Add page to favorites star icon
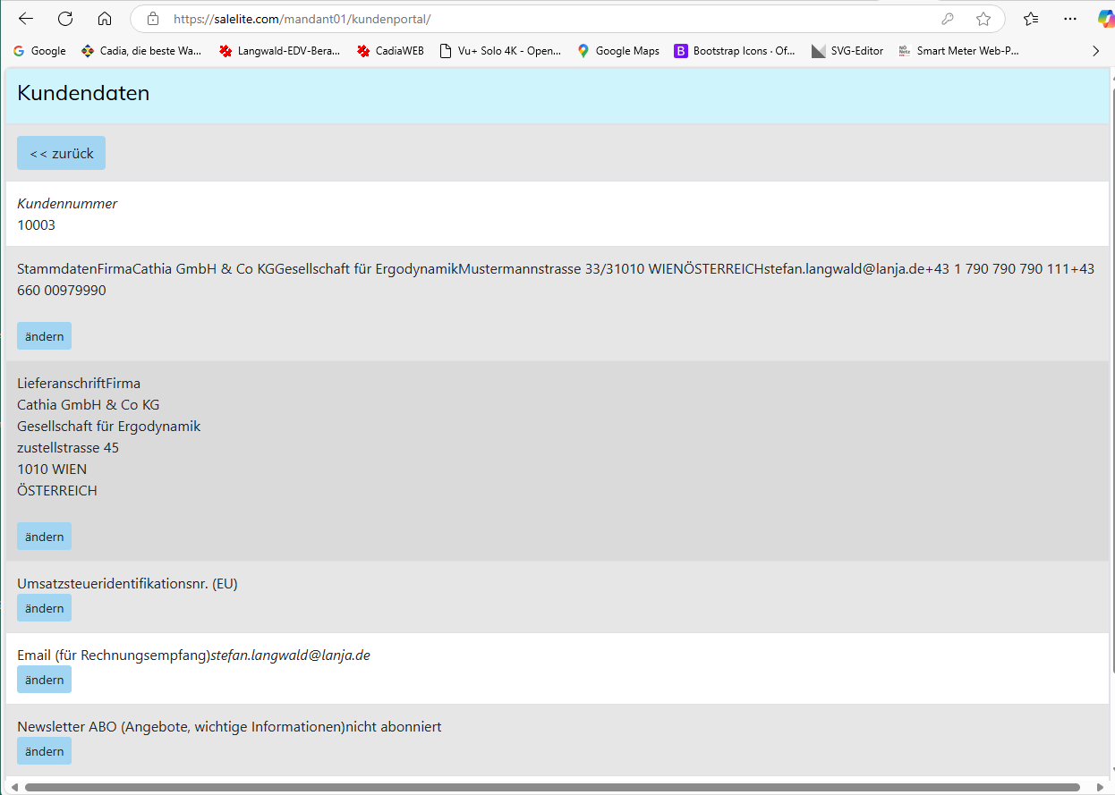The height and width of the screenshot is (795, 1115). point(983,19)
